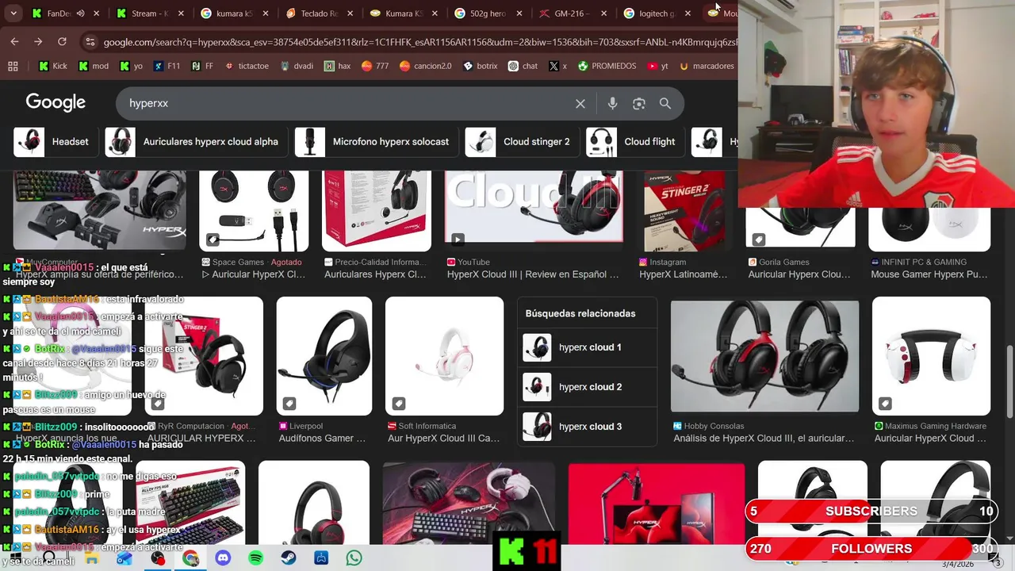
Task: Open Maximus Gaming Hardware white headset image
Action: (x=931, y=356)
